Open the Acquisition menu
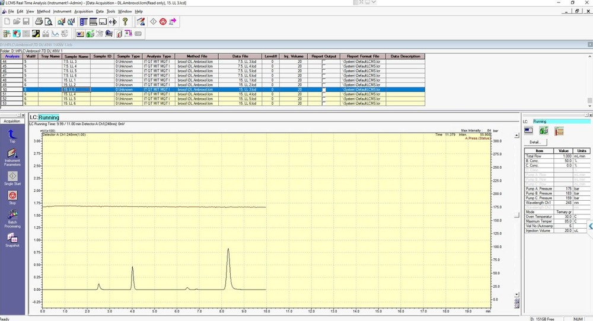The width and height of the screenshot is (593, 321). (x=84, y=11)
